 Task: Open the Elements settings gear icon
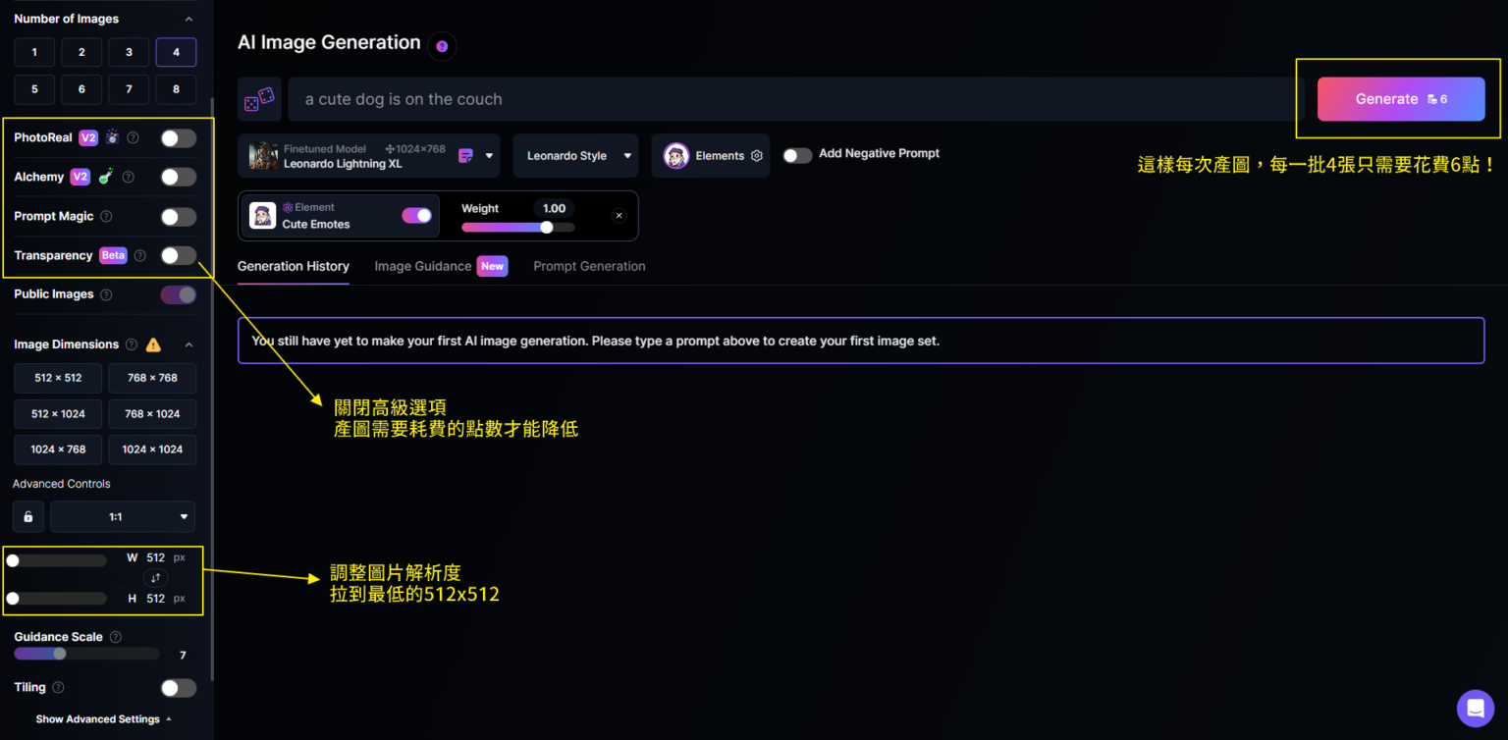point(757,156)
